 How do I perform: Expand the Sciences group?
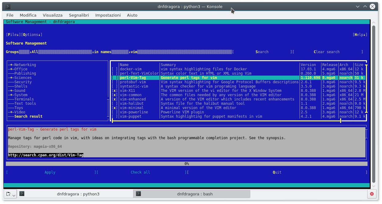(11, 78)
